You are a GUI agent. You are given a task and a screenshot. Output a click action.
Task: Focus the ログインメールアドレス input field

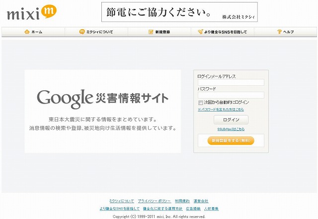click(x=231, y=82)
